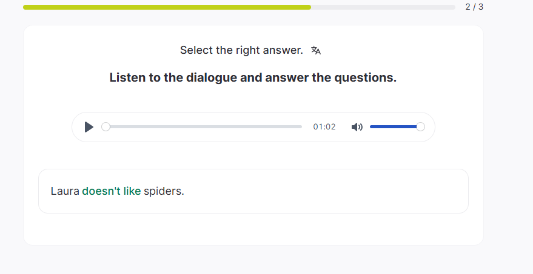533x274 pixels.
Task: Seek to the middle of the audio track
Action: pos(204,127)
